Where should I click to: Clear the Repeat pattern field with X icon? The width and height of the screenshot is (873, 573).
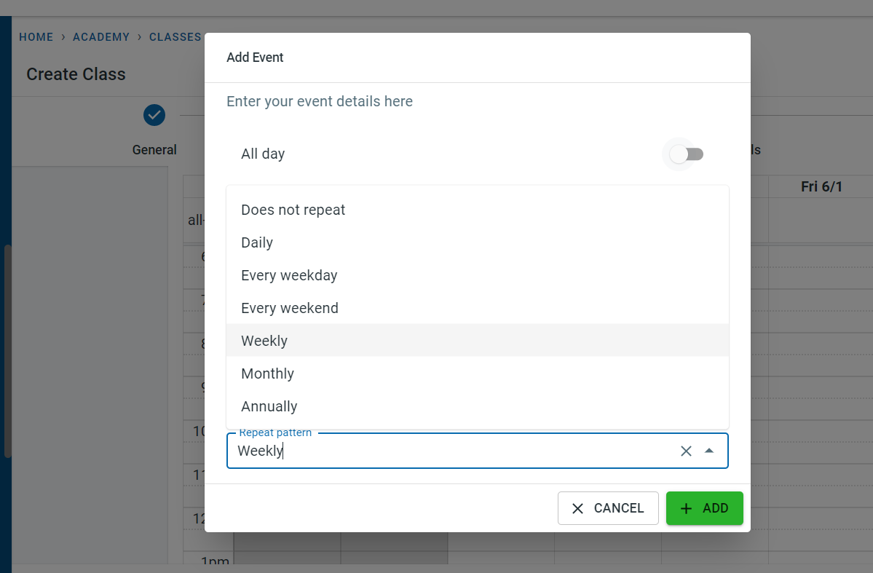(x=686, y=451)
